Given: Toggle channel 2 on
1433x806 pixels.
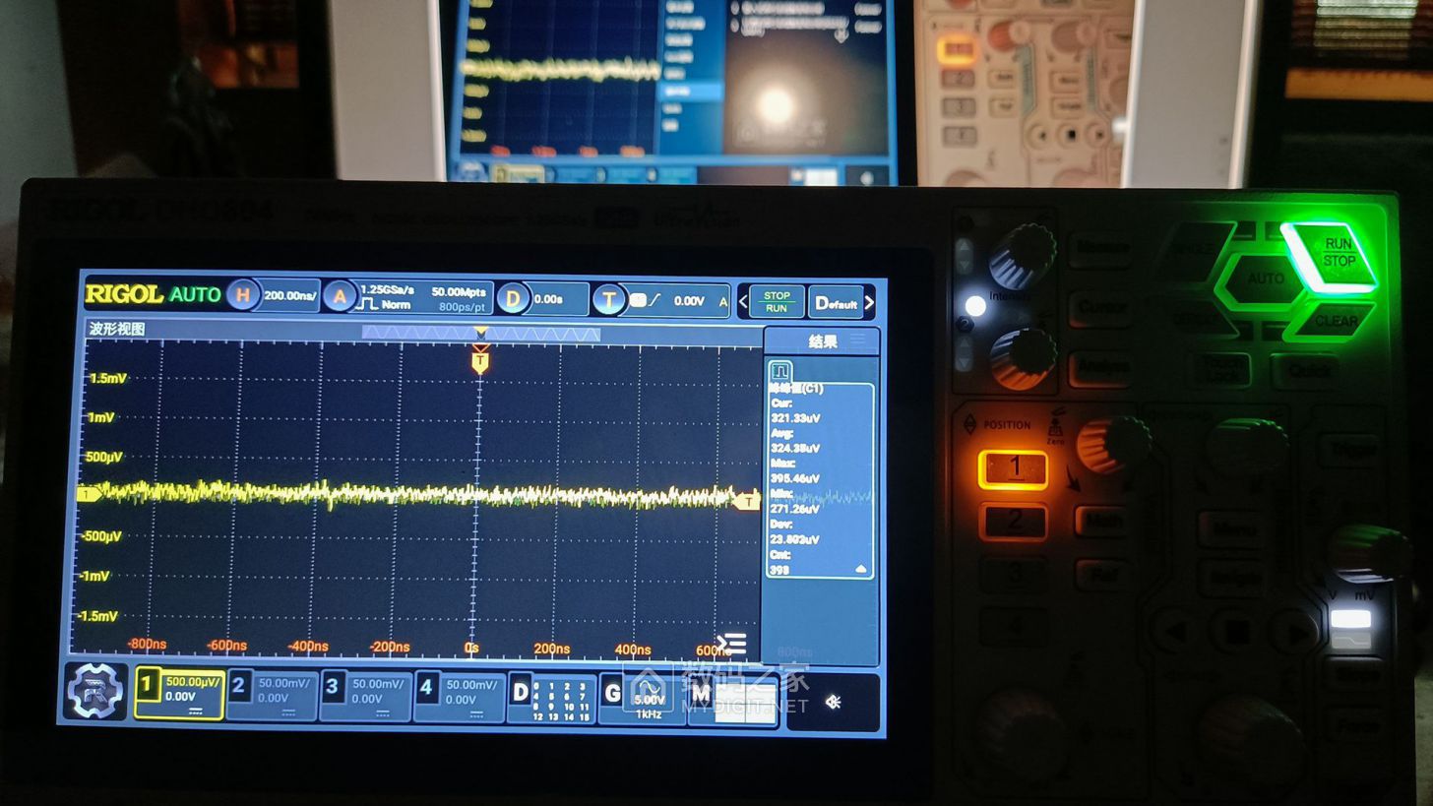Looking at the screenshot, I should pyautogui.click(x=272, y=696).
